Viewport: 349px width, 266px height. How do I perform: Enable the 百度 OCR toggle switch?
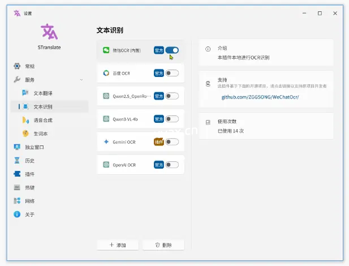pos(172,73)
